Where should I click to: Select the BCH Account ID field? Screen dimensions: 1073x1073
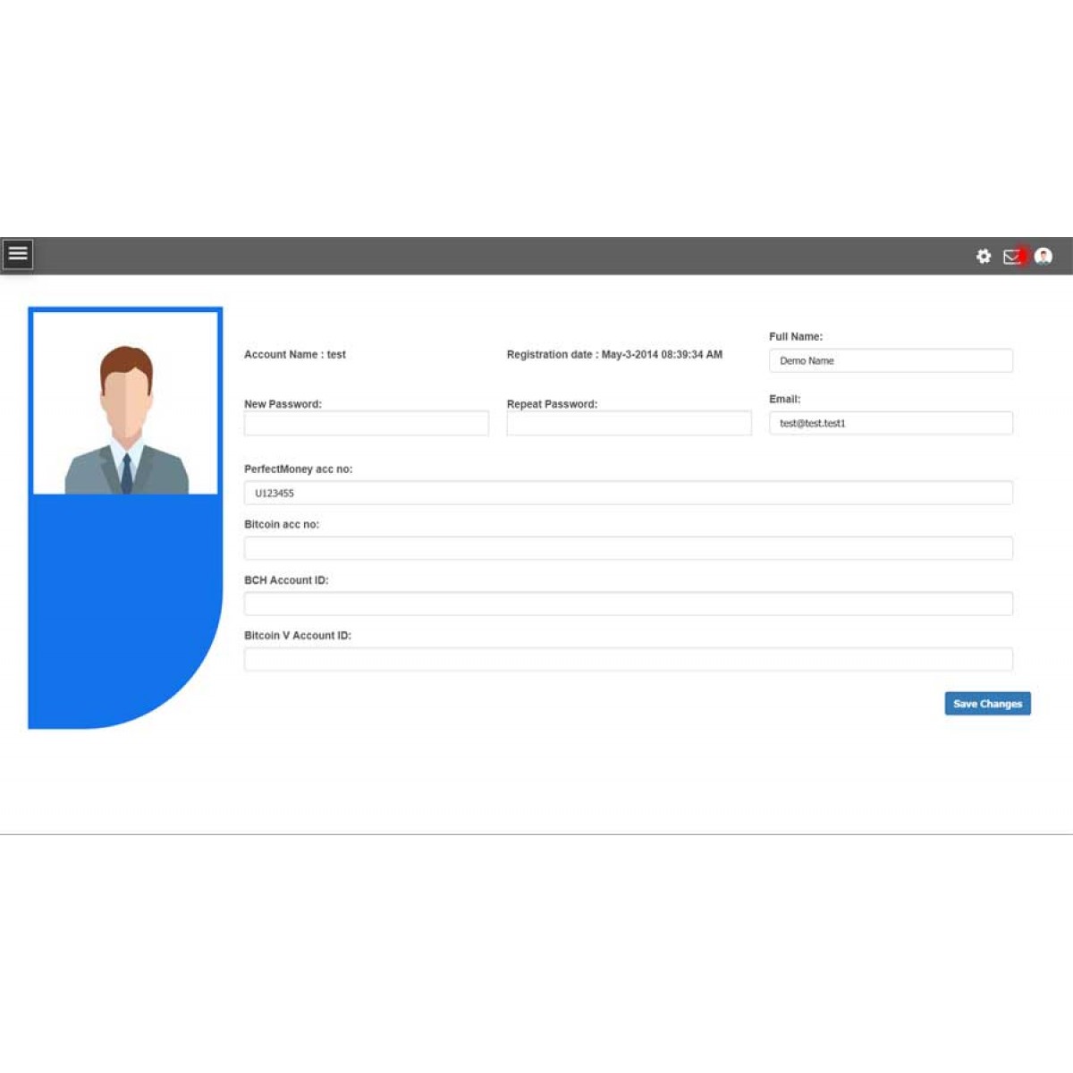(628, 604)
